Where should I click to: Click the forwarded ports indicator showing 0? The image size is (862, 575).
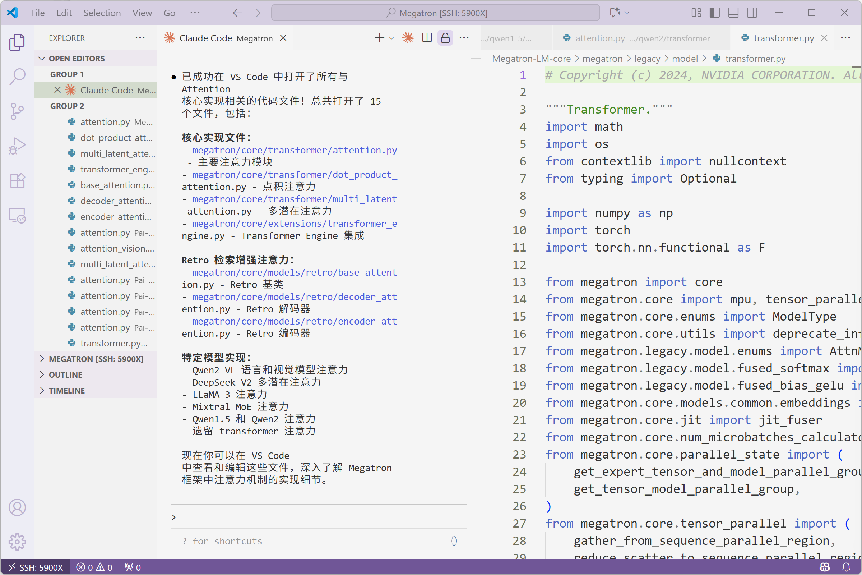point(133,567)
